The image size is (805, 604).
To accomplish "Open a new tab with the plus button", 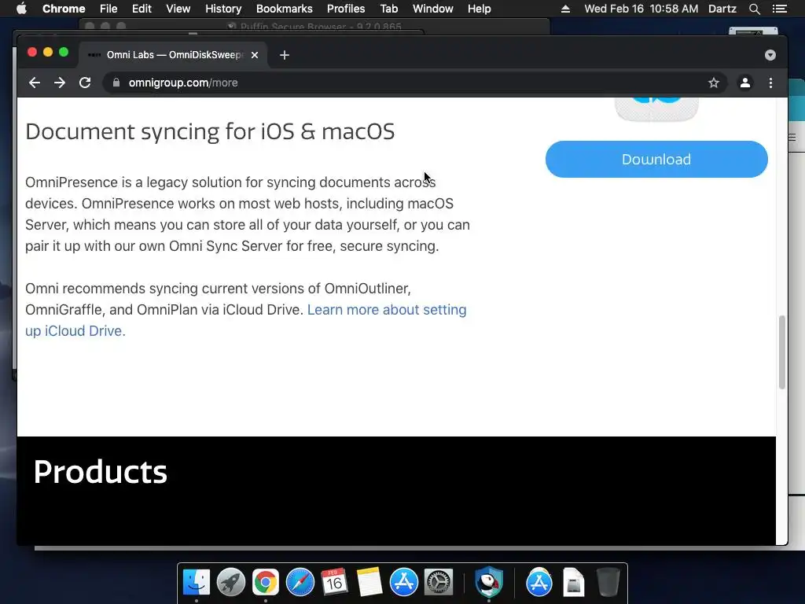I will tap(285, 55).
